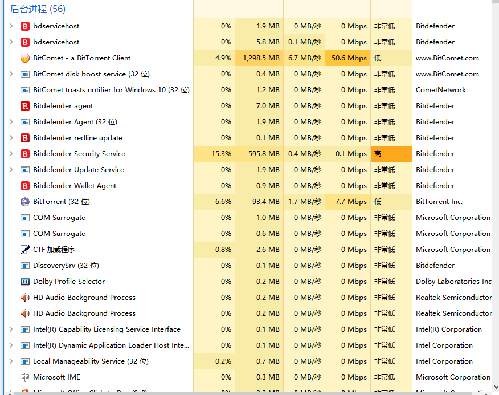Click the icon of bdservicehost using 5.8 MB
This screenshot has height=395, width=499.
click(25, 42)
